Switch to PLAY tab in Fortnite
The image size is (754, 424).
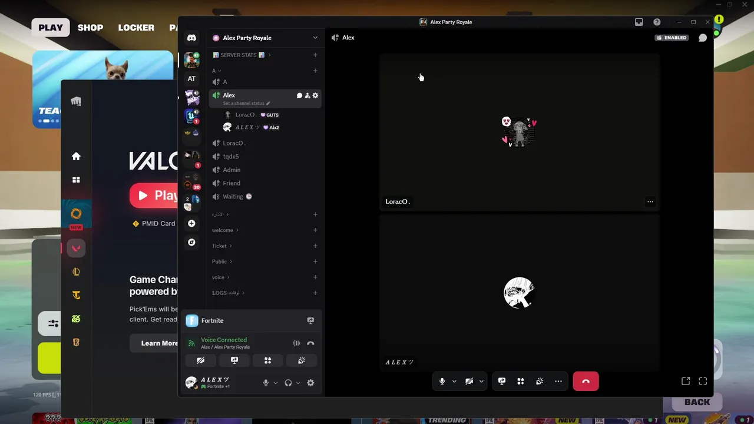(x=51, y=27)
